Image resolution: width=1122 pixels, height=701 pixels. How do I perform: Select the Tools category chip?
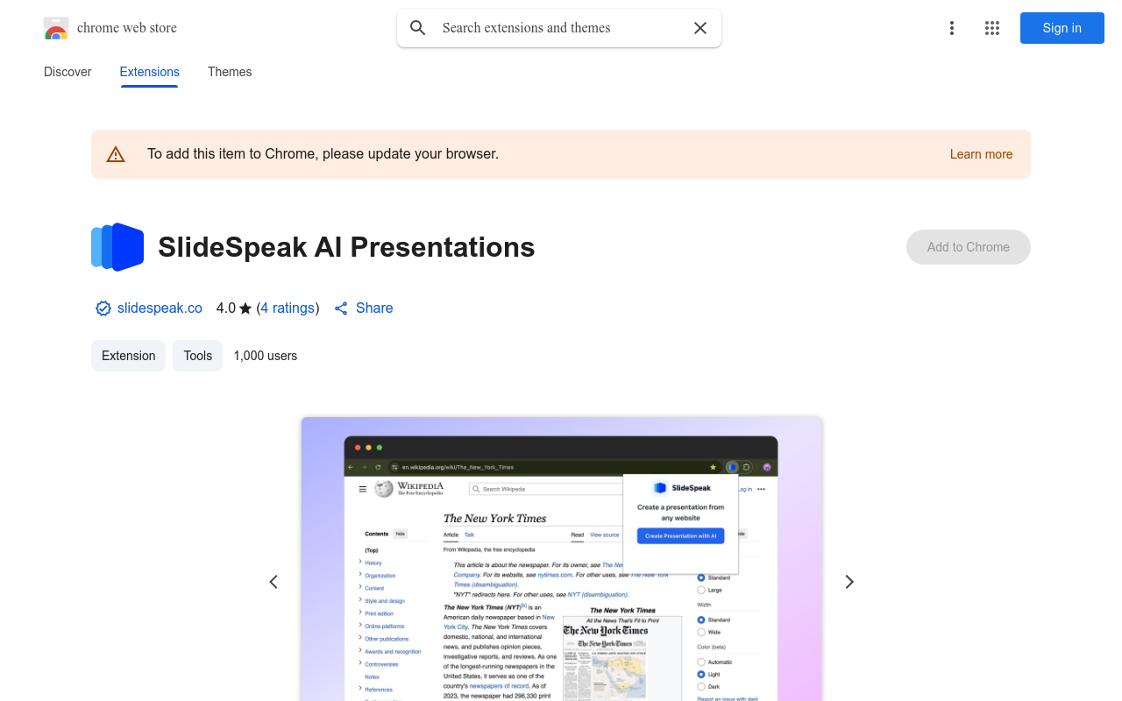click(198, 356)
